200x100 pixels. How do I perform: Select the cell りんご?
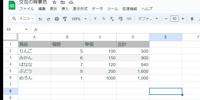coord(34,51)
